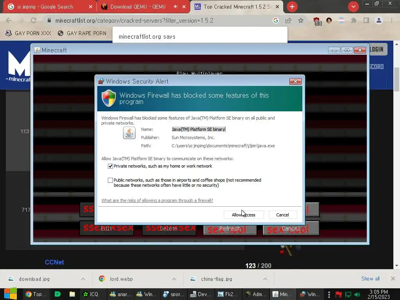The width and height of the screenshot is (400, 300).
Task: Close the Download QEMU tab
Action: [184, 7]
